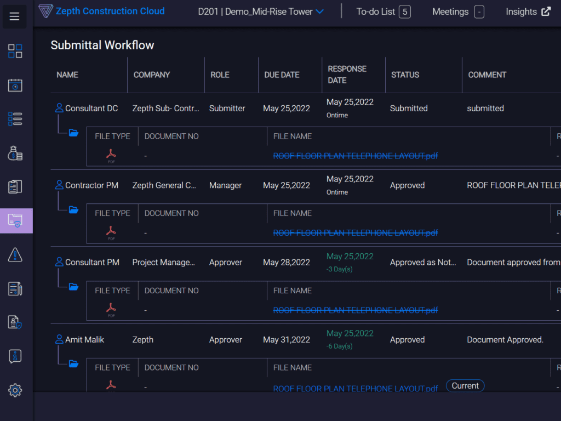Screen dimensions: 561x421
Task: Open Insights in external window
Action: pos(528,12)
